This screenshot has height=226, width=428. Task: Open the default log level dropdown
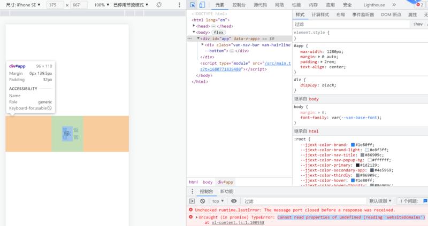click(380, 201)
